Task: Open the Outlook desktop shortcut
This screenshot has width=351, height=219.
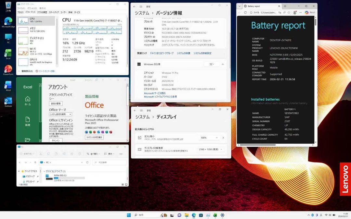Action: [x=8, y=102]
